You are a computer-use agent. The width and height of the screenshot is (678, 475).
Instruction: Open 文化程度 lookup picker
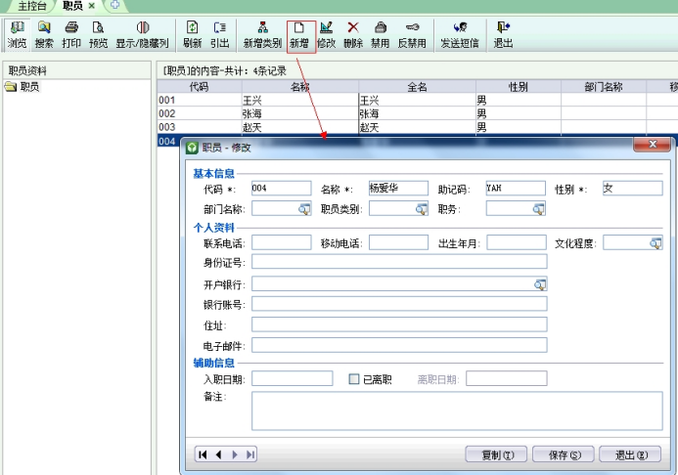click(655, 243)
